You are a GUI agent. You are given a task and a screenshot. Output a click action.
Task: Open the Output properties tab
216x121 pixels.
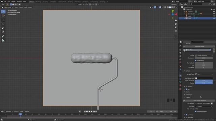point(180,53)
